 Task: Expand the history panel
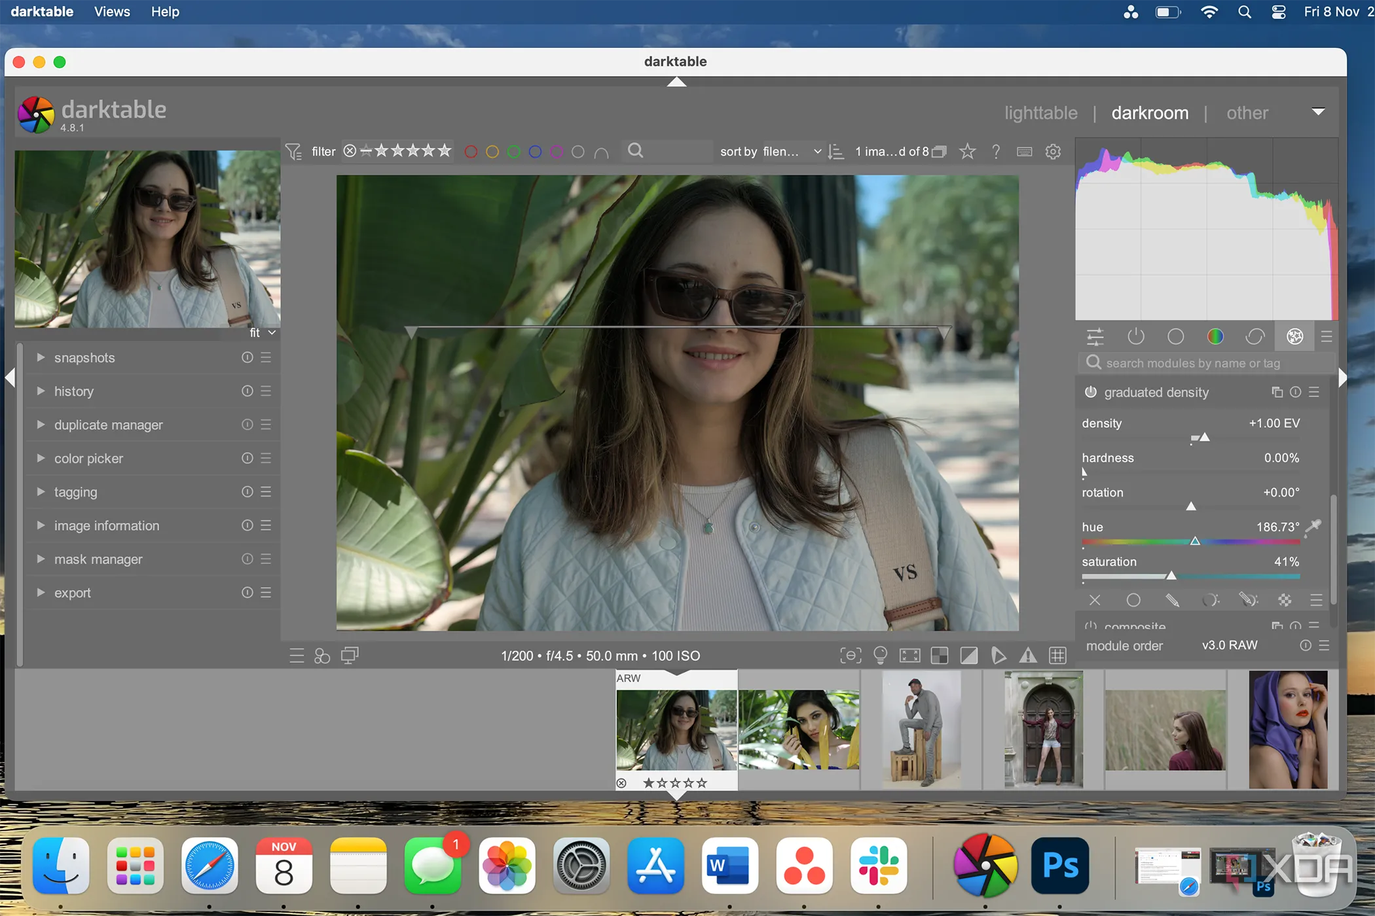[73, 391]
